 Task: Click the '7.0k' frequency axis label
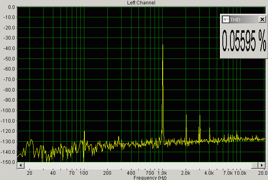point(228,173)
